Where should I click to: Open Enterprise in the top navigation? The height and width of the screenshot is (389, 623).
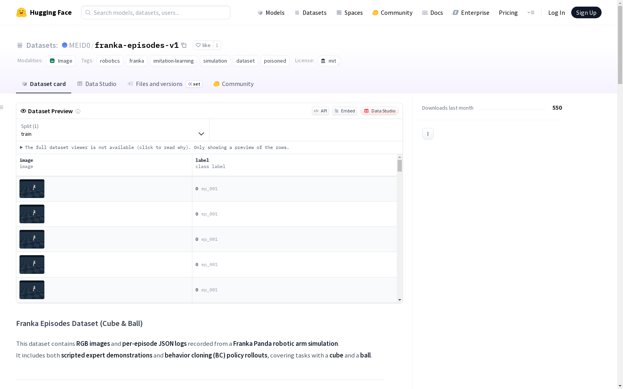[471, 12]
